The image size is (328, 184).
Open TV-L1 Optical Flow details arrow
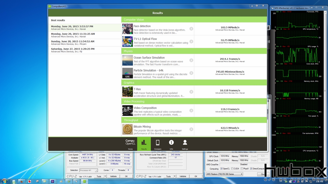191,41
